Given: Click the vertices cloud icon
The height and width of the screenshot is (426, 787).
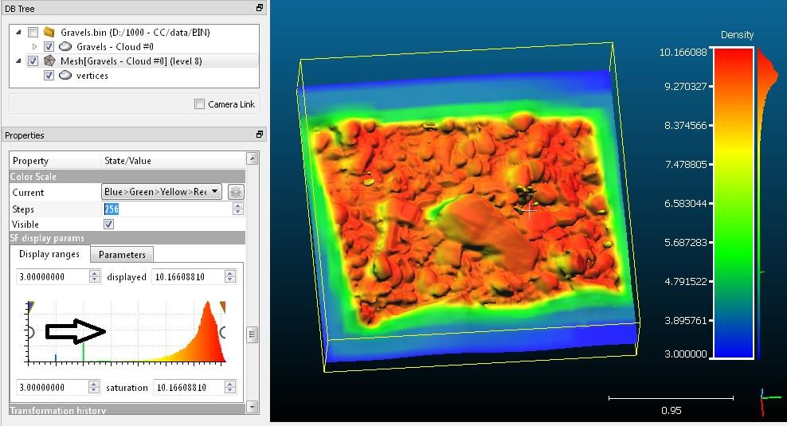Looking at the screenshot, I should pyautogui.click(x=66, y=75).
